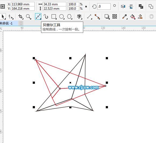
Task: Select the Rectangle tool
Action: pos(54,16)
